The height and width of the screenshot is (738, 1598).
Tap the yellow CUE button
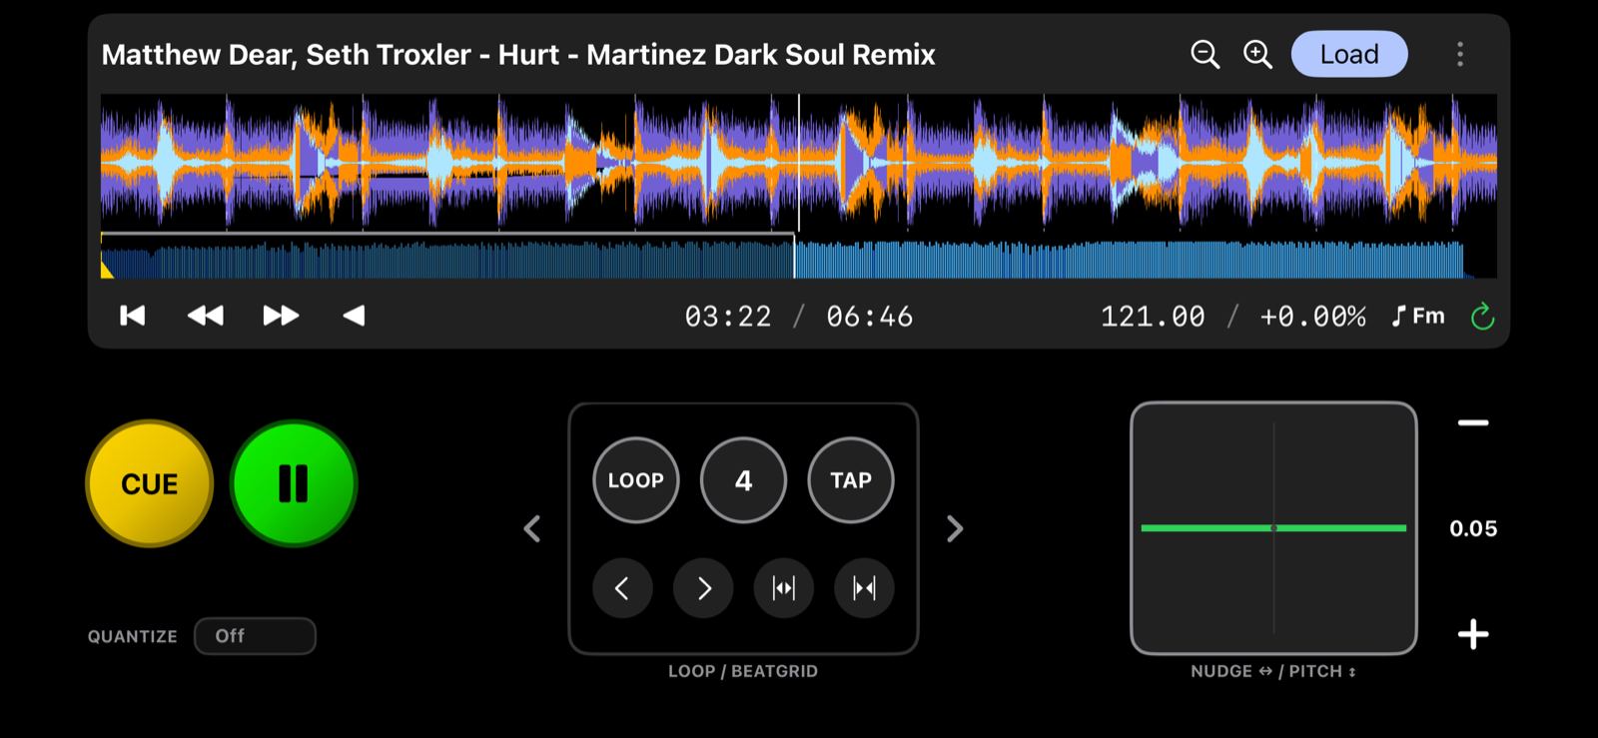point(150,483)
